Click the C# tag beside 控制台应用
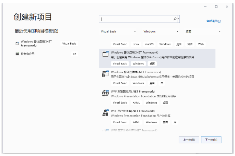The image size is (235, 156). pyautogui.click(x=74, y=54)
